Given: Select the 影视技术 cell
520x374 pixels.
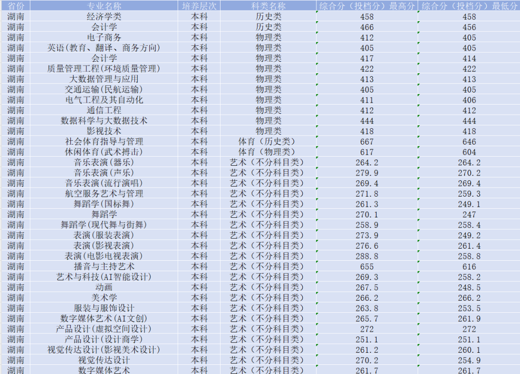Looking at the screenshot, I should point(104,131).
